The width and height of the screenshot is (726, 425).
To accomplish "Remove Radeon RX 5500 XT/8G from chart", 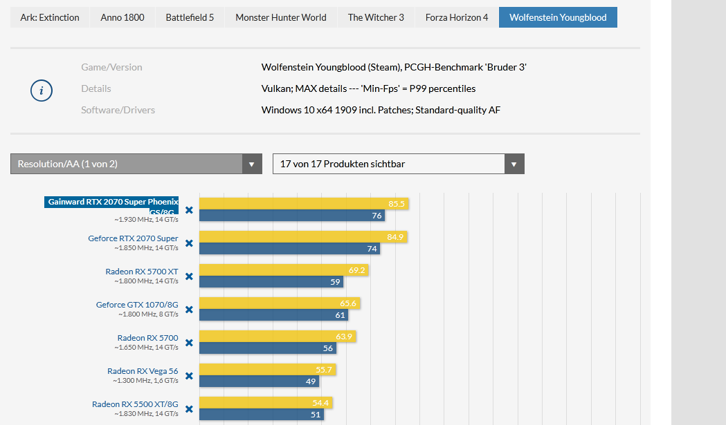I will coord(189,409).
